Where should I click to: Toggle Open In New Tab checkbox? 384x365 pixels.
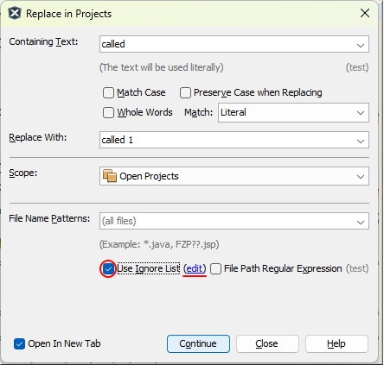pyautogui.click(x=19, y=343)
